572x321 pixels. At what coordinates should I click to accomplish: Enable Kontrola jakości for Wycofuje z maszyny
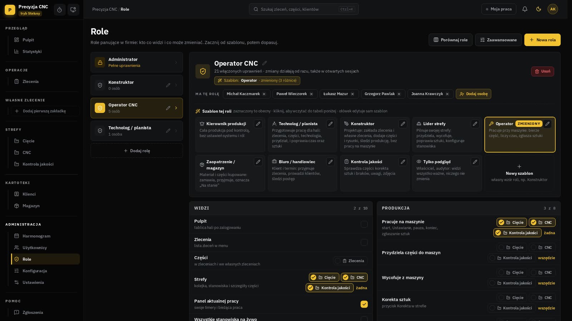(512, 283)
